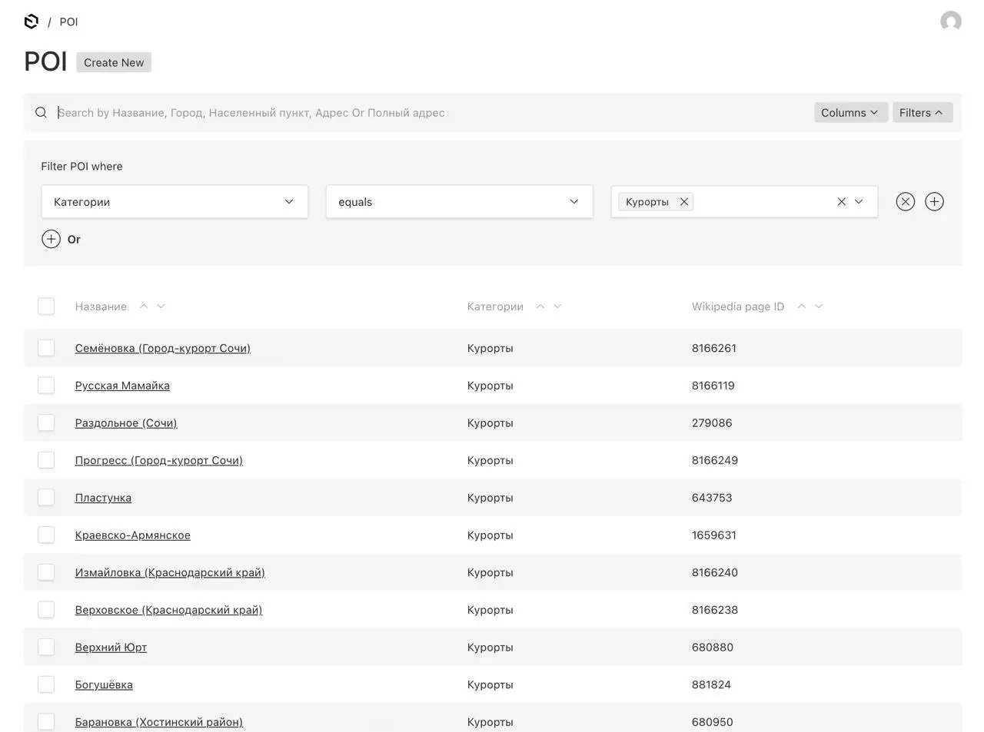Open the user avatar menu
The width and height of the screenshot is (984, 732).
[x=950, y=22]
